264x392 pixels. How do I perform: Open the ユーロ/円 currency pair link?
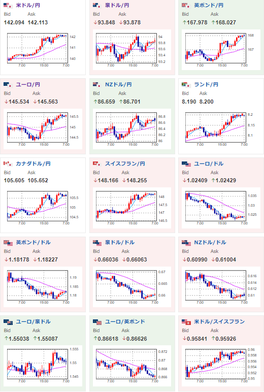(28, 84)
